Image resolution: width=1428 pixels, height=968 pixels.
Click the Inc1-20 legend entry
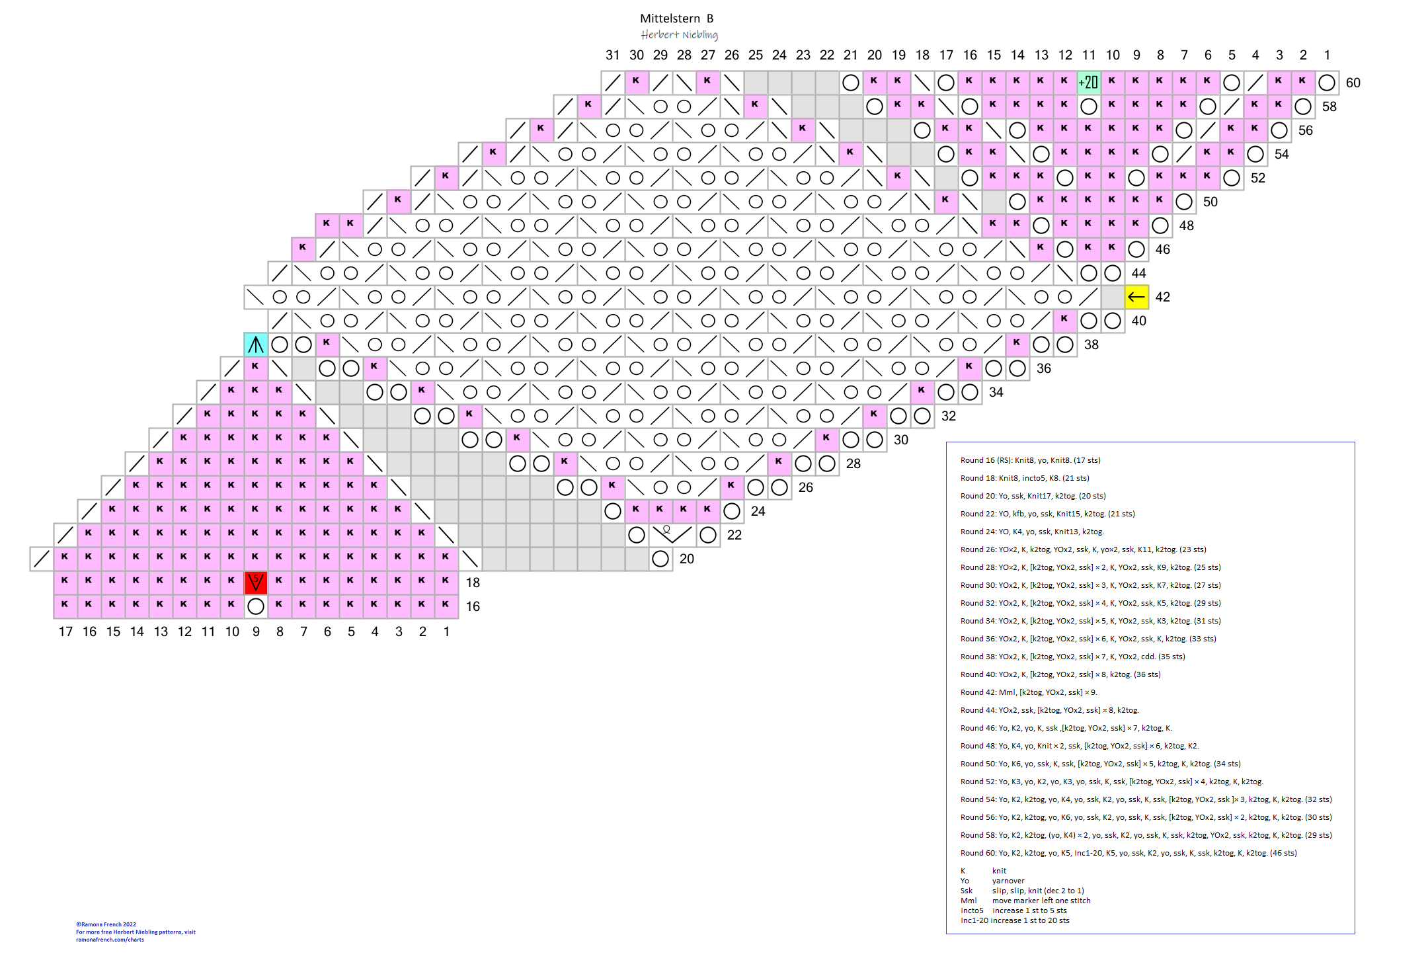tap(1014, 920)
